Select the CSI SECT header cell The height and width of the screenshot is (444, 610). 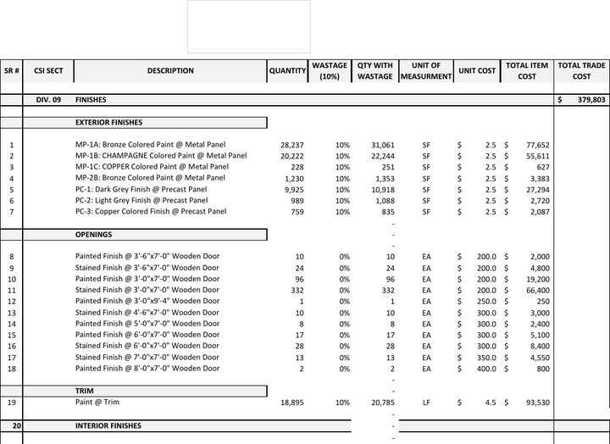48,71
